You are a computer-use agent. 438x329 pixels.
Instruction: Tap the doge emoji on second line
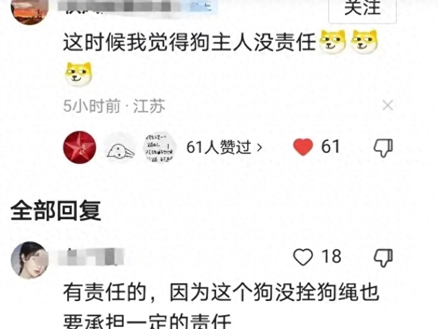click(x=79, y=74)
